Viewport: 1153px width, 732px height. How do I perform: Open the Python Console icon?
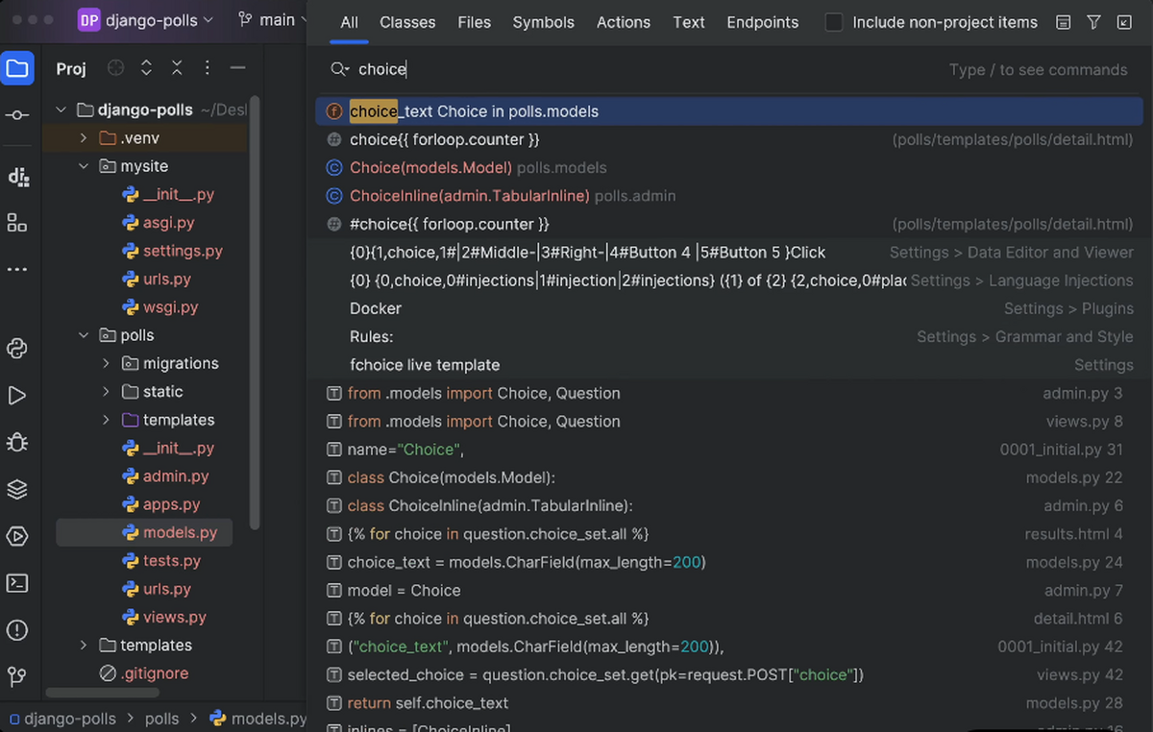tap(17, 349)
